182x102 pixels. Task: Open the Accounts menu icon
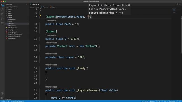pyautogui.click(x=2, y=93)
